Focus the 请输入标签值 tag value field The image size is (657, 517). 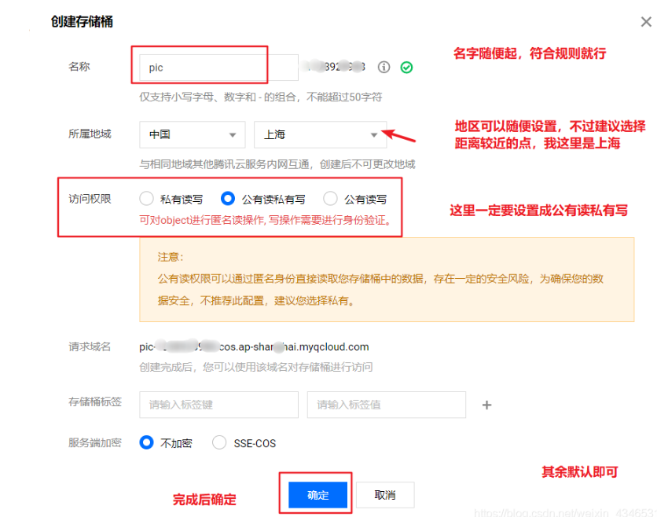pos(386,405)
